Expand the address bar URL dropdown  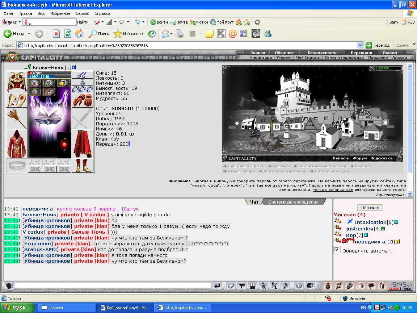(x=360, y=45)
